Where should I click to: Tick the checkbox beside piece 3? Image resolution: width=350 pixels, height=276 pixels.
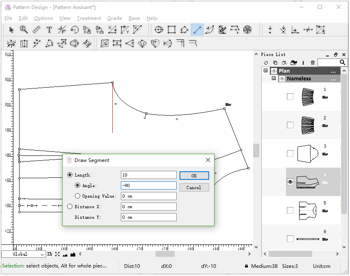(x=290, y=153)
